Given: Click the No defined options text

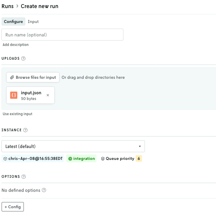Looking at the screenshot, I should [x=21, y=190].
